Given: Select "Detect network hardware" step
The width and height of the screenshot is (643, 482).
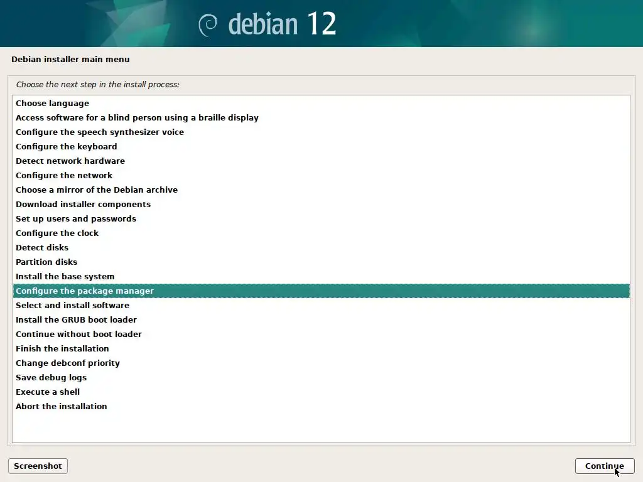Looking at the screenshot, I should click(321, 161).
